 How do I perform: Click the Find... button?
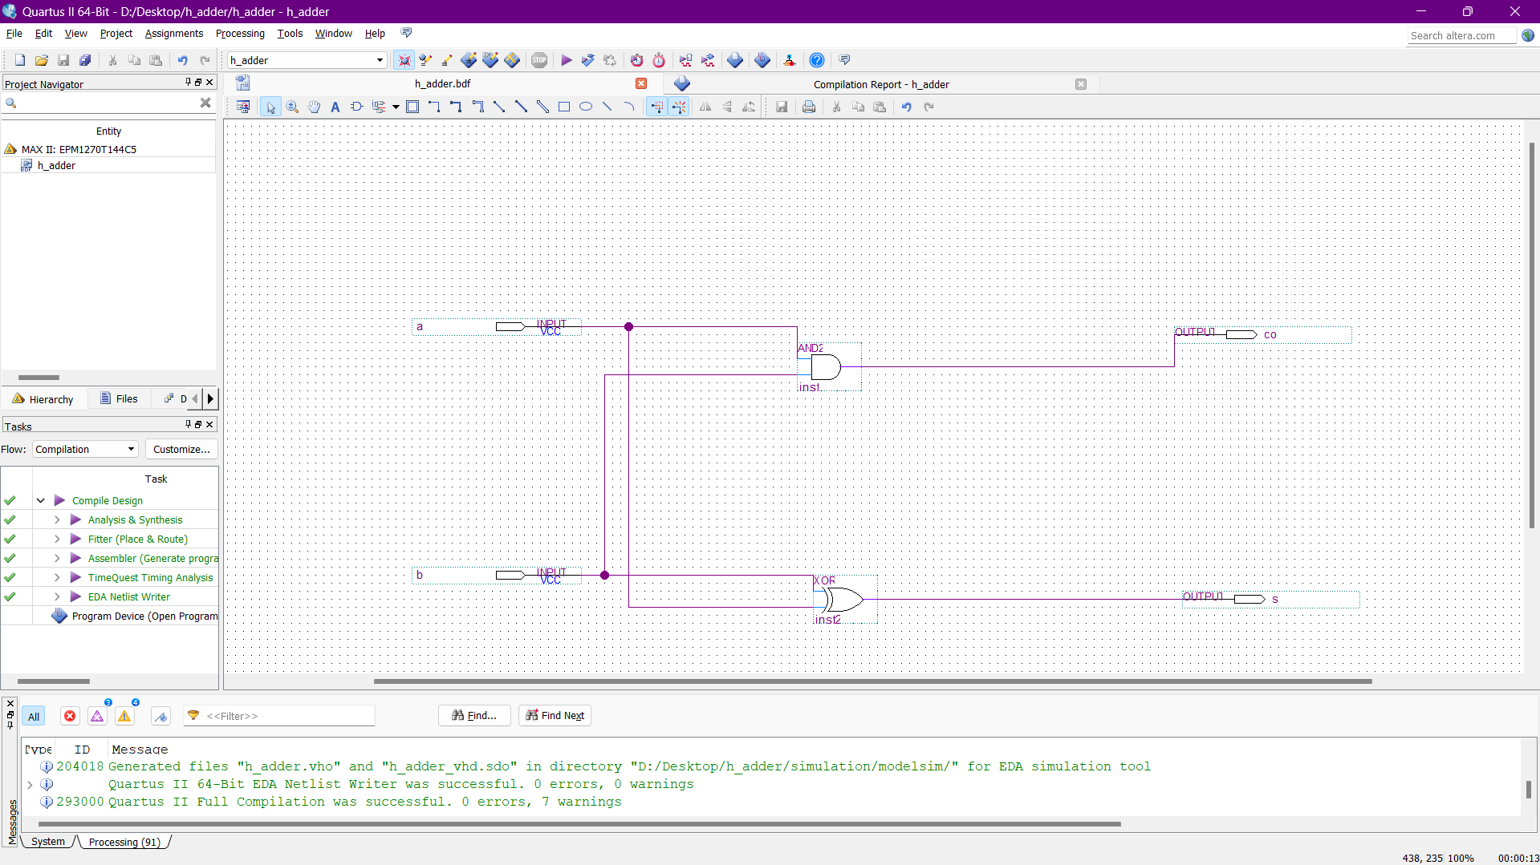pyautogui.click(x=474, y=715)
